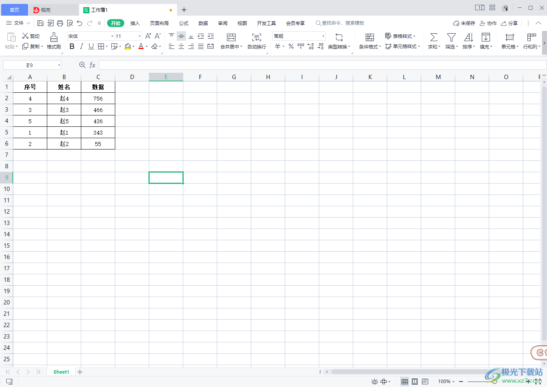Screen dimensions: 547x387
Task: Toggle Italic formatting
Action: [x=81, y=47]
